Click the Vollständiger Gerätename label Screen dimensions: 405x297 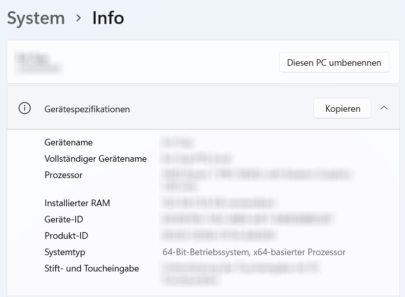click(x=96, y=159)
